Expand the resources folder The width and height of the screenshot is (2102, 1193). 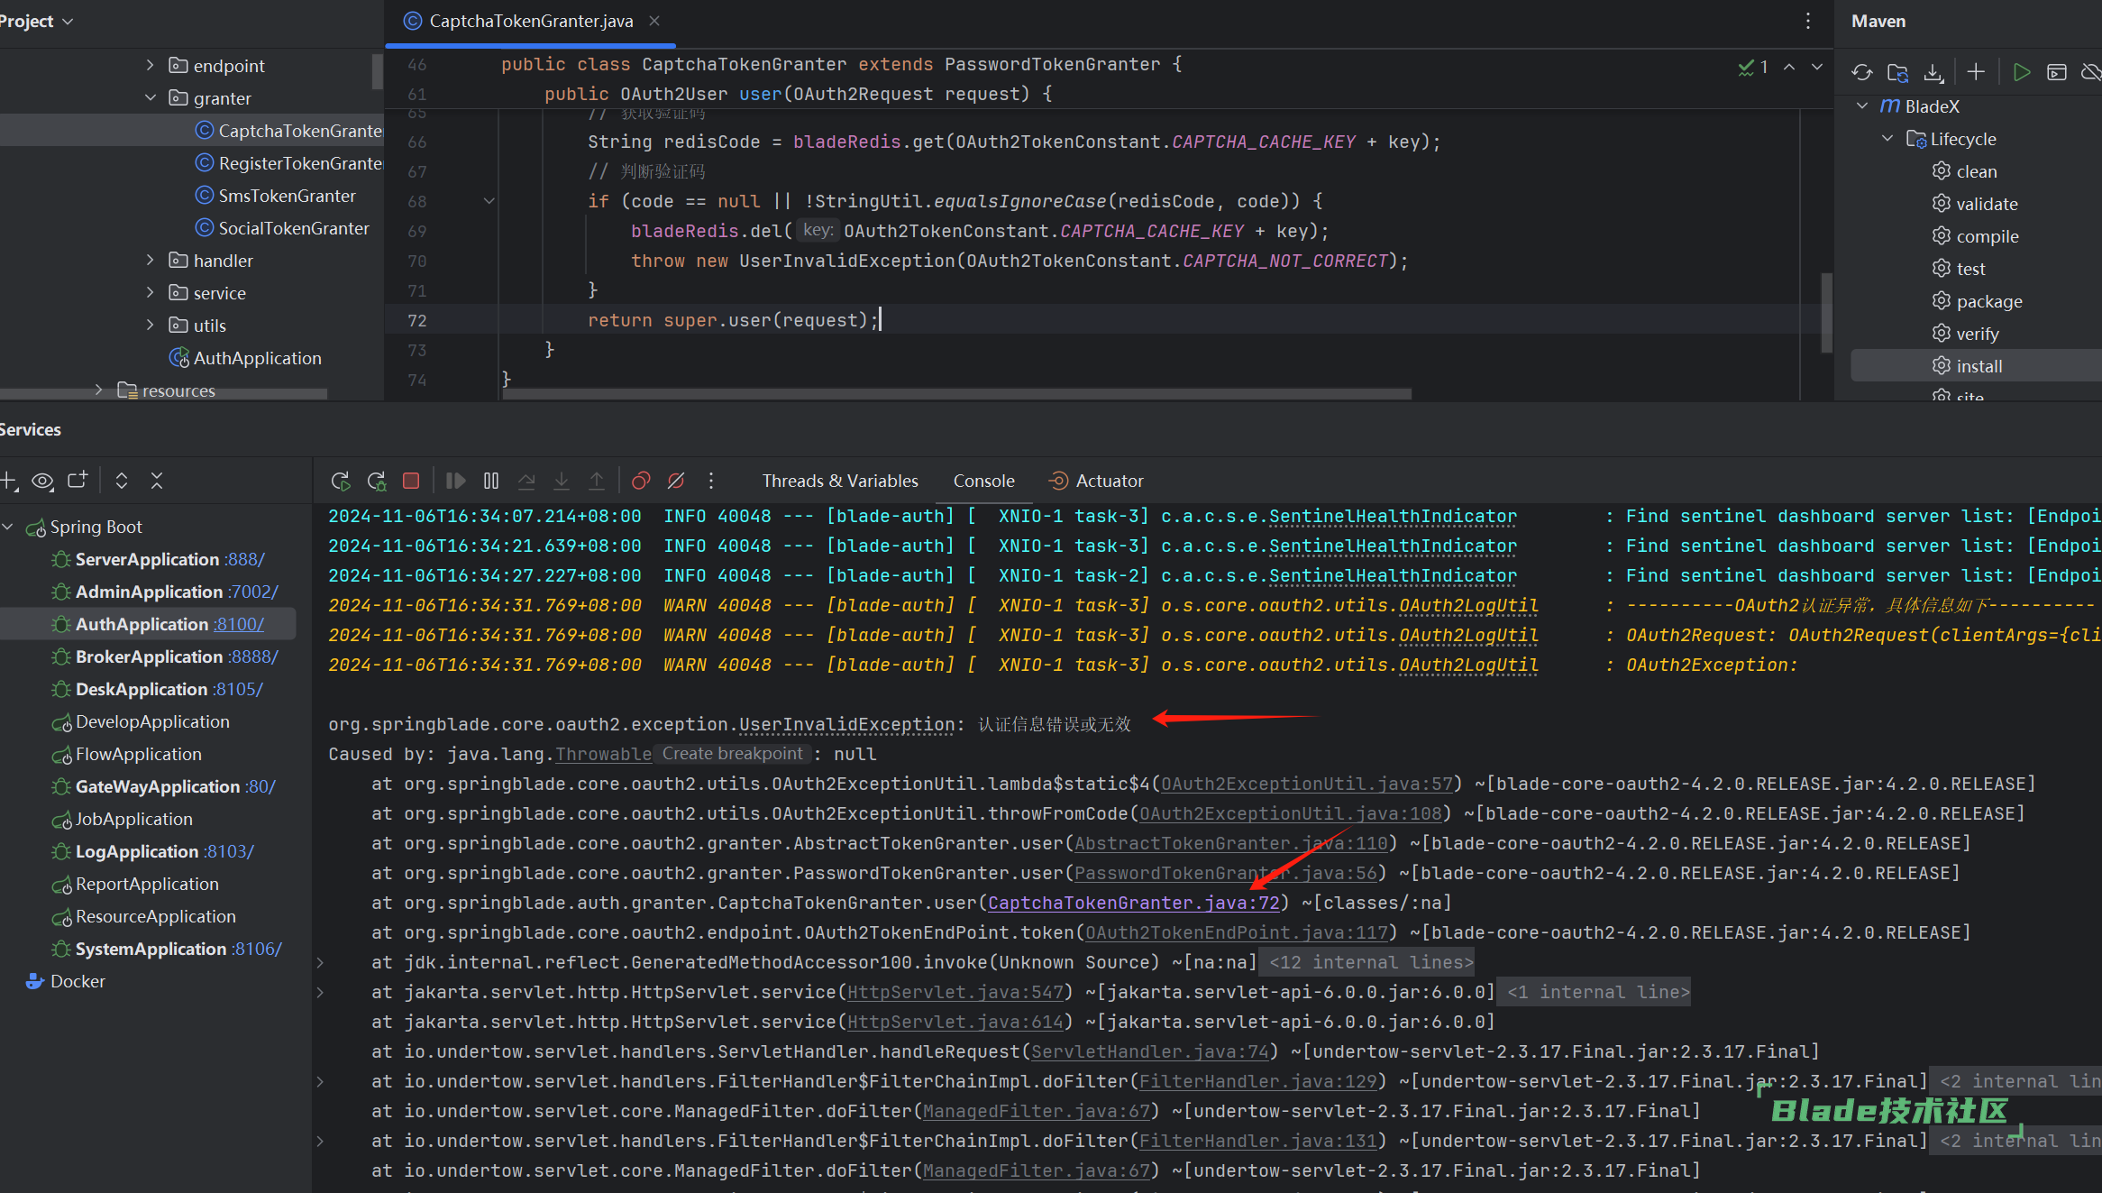pyautogui.click(x=99, y=390)
